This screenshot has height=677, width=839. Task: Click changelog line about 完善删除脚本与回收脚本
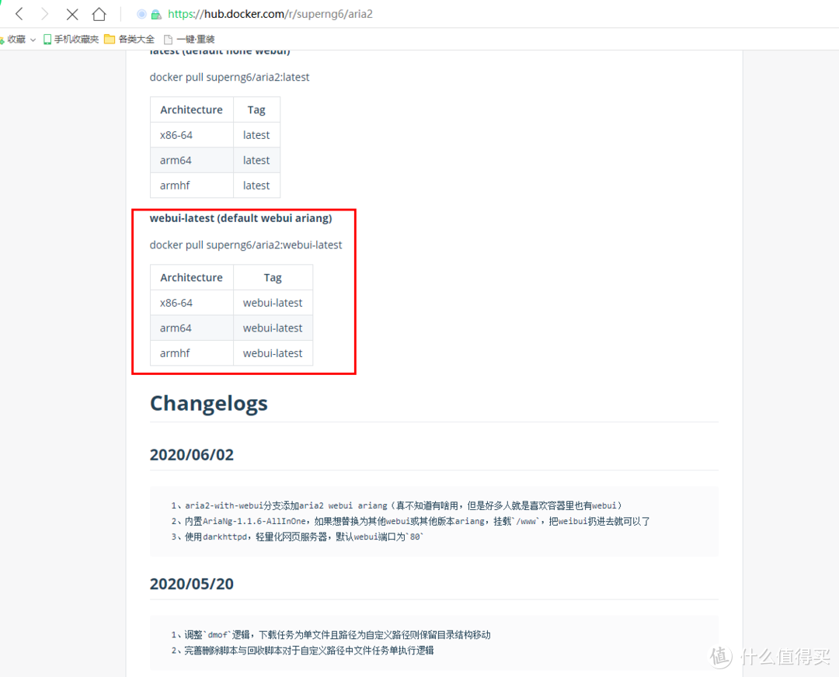302,651
